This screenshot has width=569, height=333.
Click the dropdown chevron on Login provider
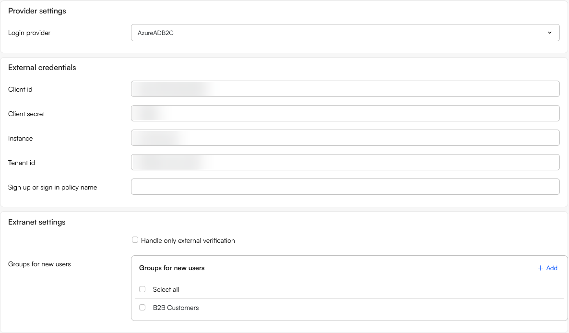coord(550,33)
